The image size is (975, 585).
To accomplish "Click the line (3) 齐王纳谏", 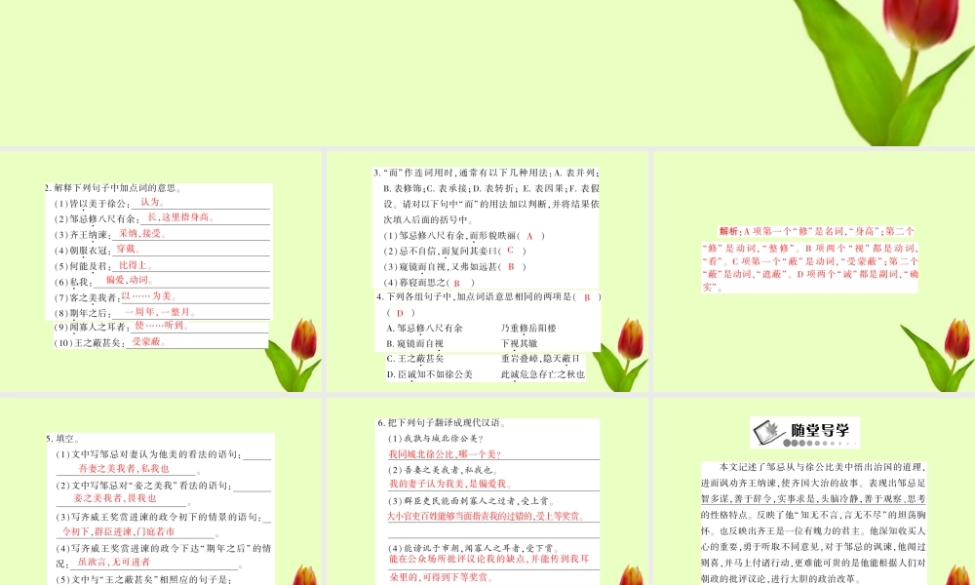I will [x=82, y=234].
